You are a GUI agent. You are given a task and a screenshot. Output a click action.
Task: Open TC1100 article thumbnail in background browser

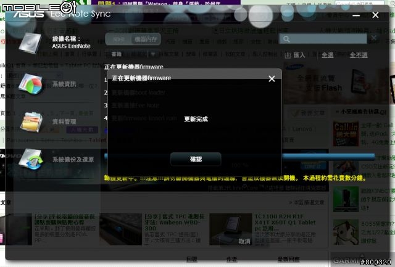click(230, 229)
